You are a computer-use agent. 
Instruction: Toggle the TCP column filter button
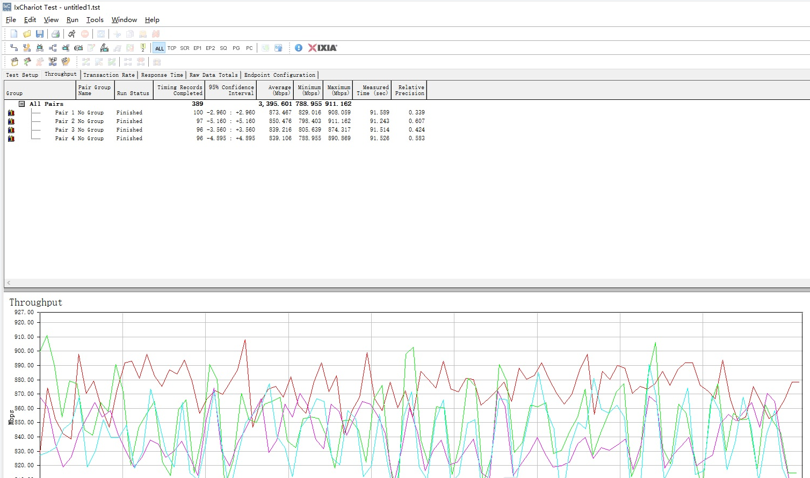(x=172, y=48)
